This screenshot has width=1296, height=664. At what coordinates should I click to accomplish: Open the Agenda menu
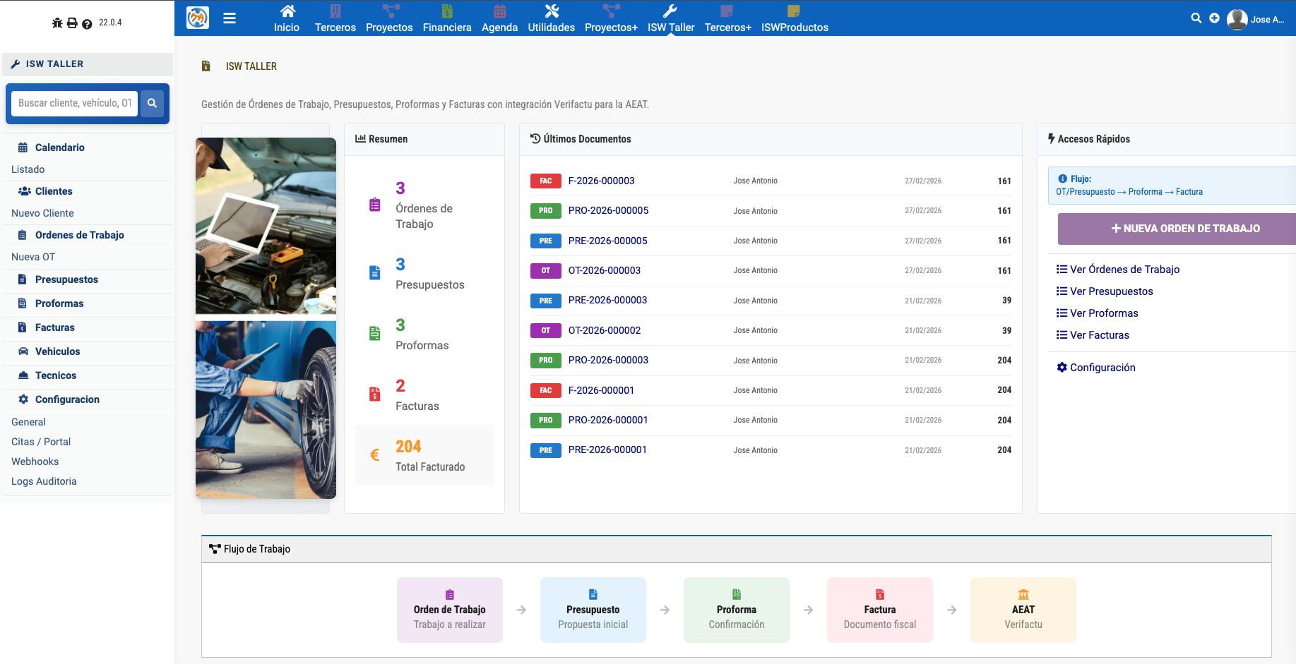click(499, 18)
